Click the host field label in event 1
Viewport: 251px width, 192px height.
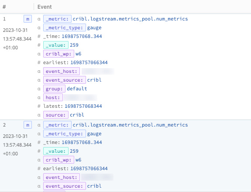click(53, 97)
